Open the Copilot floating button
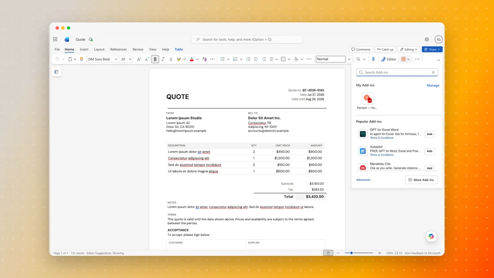494x278 pixels. coord(431,236)
